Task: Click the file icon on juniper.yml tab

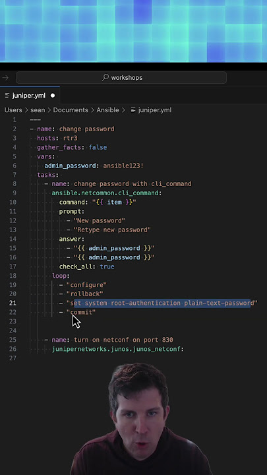Action: [7, 96]
